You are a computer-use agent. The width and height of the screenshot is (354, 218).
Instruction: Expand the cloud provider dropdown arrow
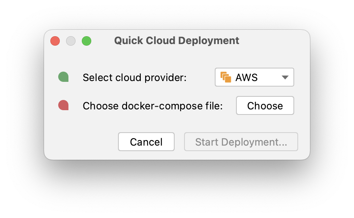(x=286, y=78)
